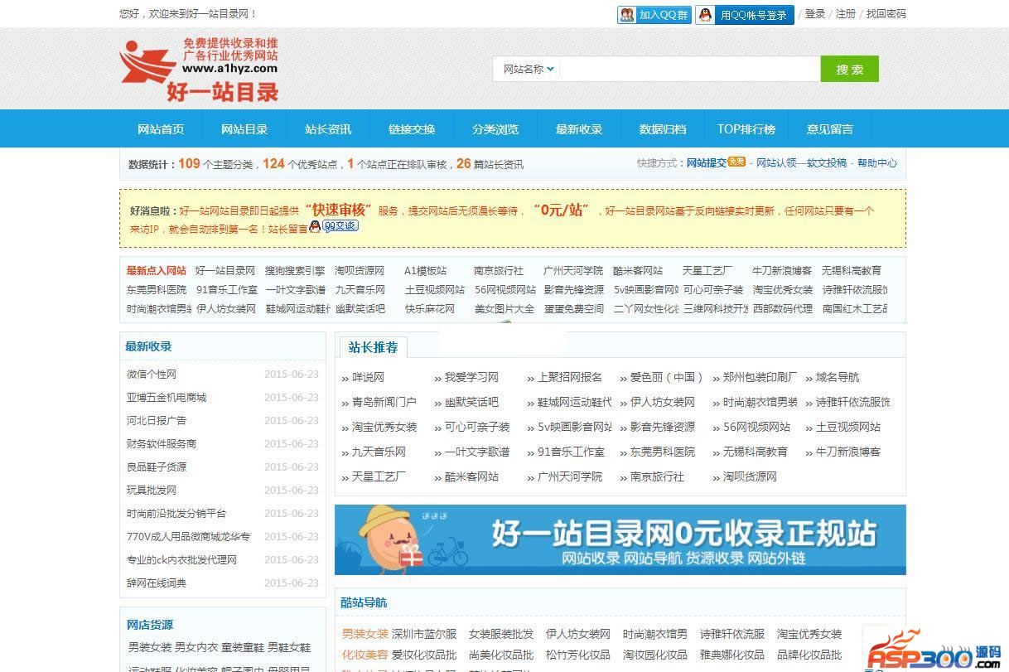The width and height of the screenshot is (1009, 672).
Task: Open the 帮助中心 quick link
Action: point(876,163)
